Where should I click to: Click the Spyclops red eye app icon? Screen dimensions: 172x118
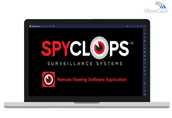click(49, 79)
